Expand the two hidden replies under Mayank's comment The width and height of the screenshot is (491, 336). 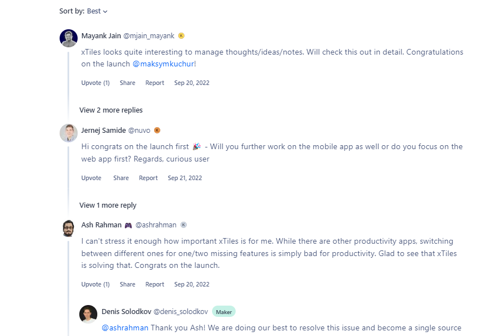(111, 110)
